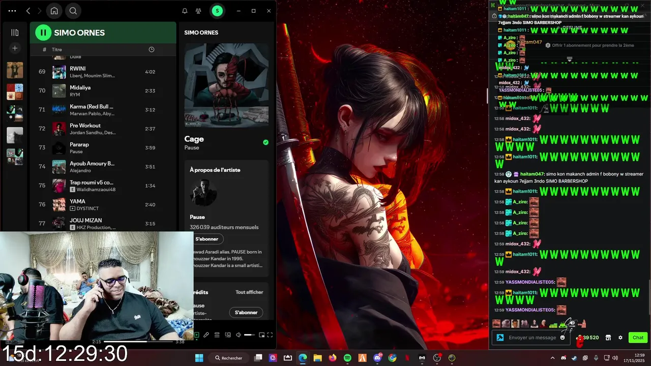Open artist RYM link under Midaliya
The height and width of the screenshot is (366, 651).
pyautogui.click(x=75, y=95)
